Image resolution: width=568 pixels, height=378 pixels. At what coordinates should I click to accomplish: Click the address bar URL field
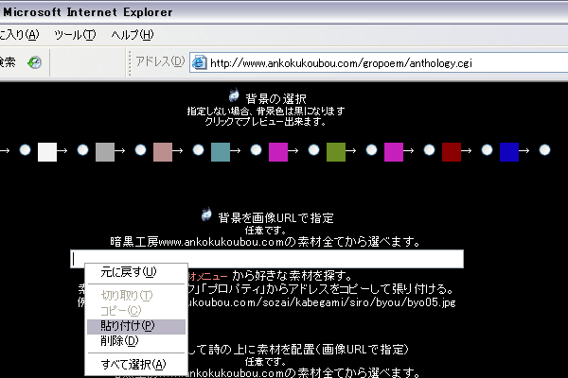click(379, 63)
